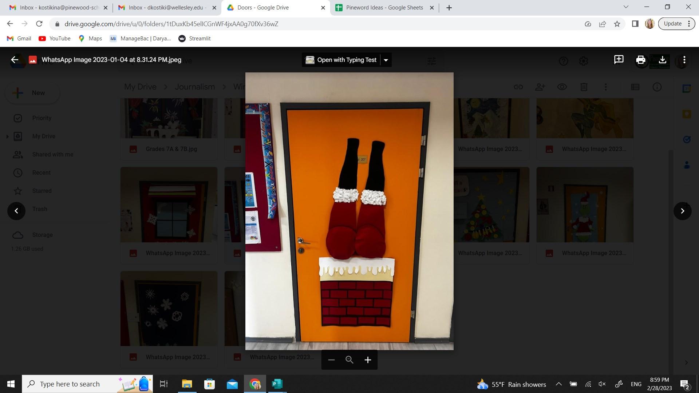Switch to the Pineword Ideas Sheets tab
699x393 pixels.
[x=384, y=8]
